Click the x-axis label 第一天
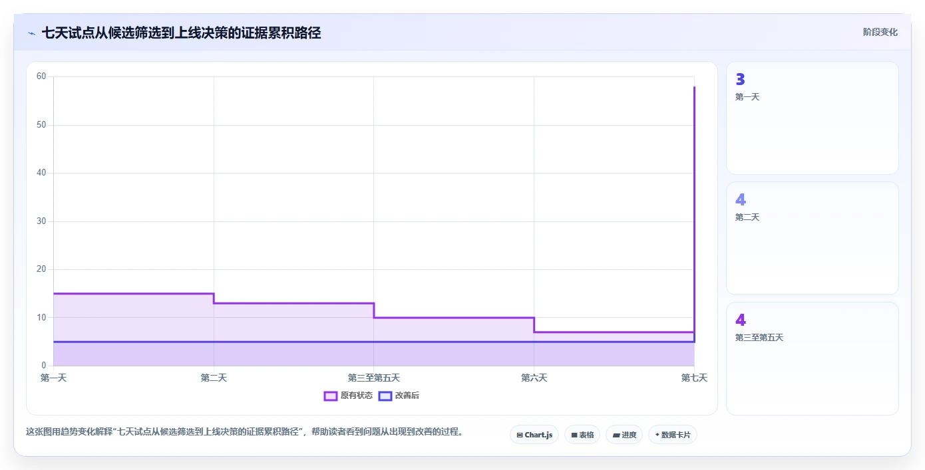 pyautogui.click(x=54, y=378)
